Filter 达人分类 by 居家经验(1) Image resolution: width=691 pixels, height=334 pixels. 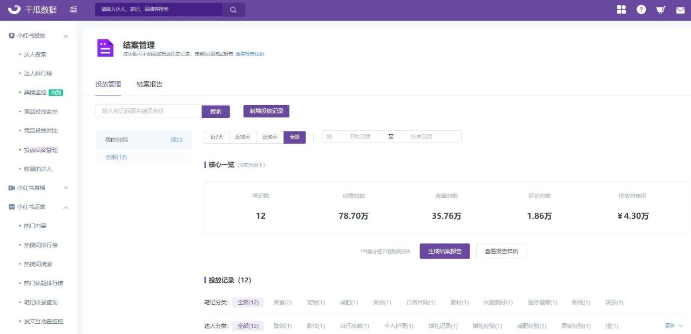click(x=576, y=326)
